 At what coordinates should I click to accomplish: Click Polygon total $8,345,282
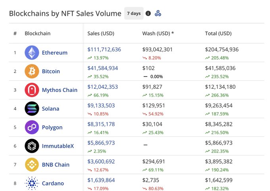[219, 124]
